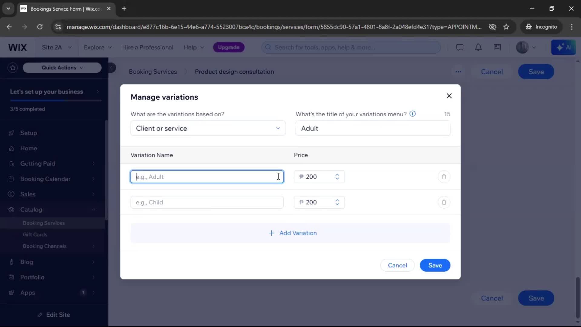Save the variations in dialog
Screen dimensions: 581x327
435,266
